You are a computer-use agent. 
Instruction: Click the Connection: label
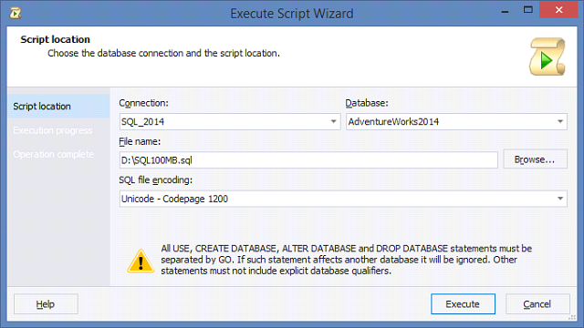coord(144,103)
